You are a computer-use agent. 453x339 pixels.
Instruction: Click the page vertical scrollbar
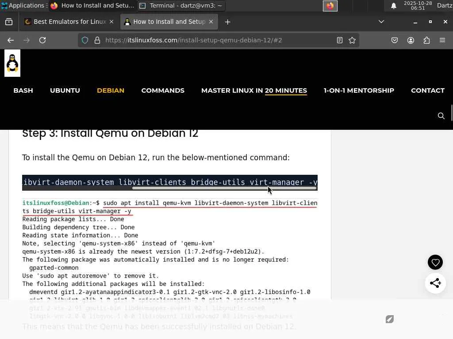[451, 113]
